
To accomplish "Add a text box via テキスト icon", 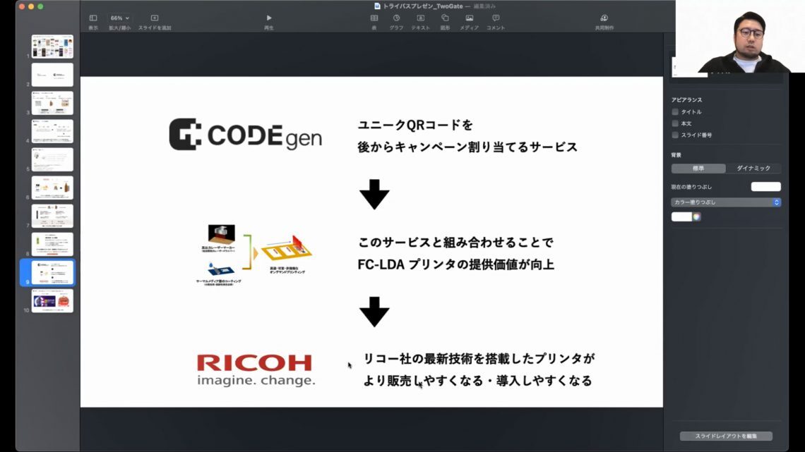I will [x=420, y=18].
